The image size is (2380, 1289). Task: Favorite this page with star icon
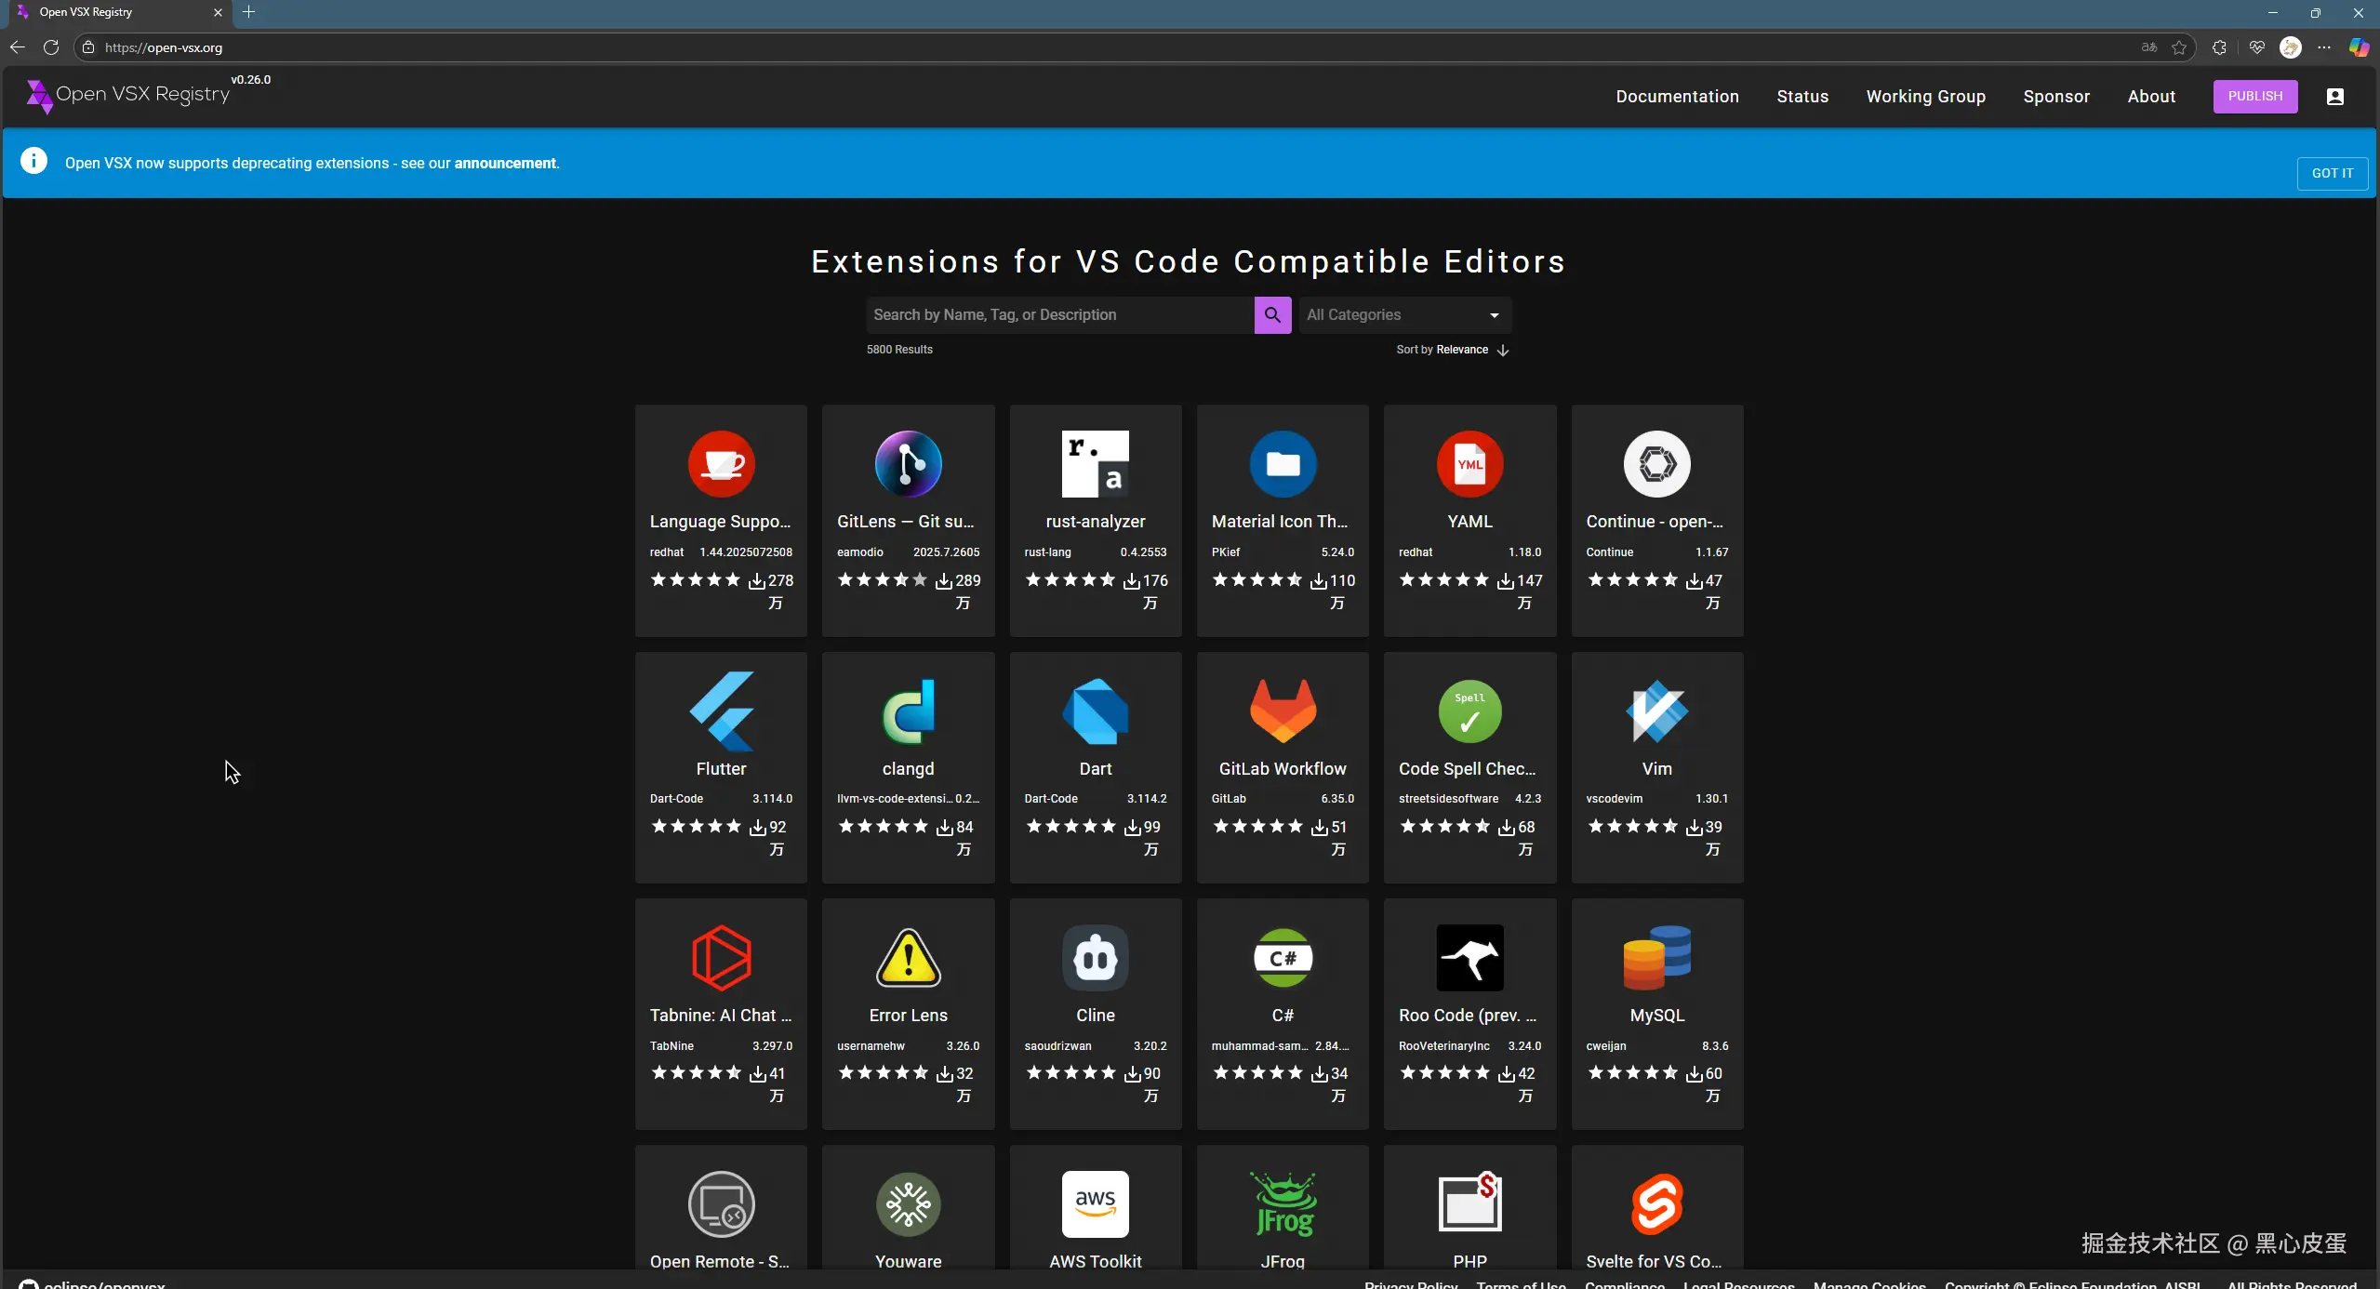click(2179, 47)
